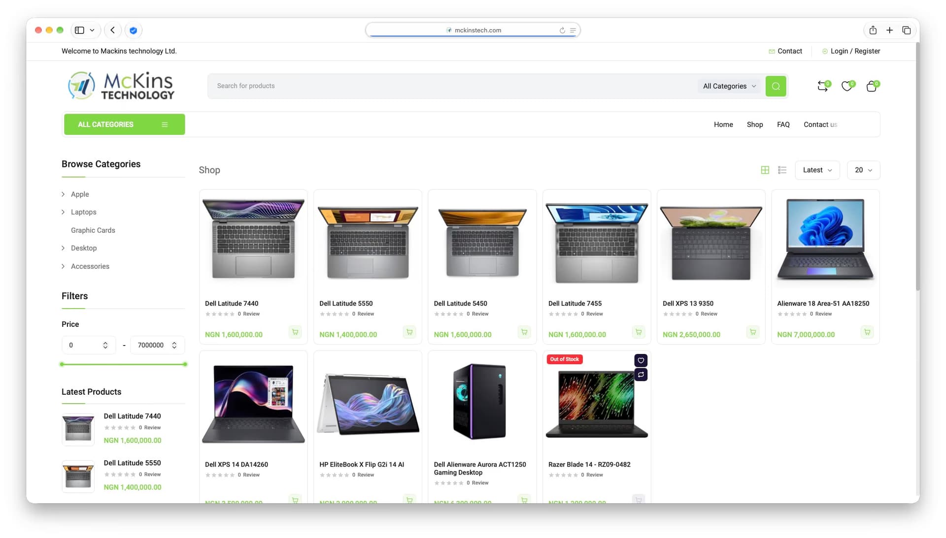Viewport: 946px width, 538px height.
Task: Click the left handle of price slider
Action: (x=62, y=364)
